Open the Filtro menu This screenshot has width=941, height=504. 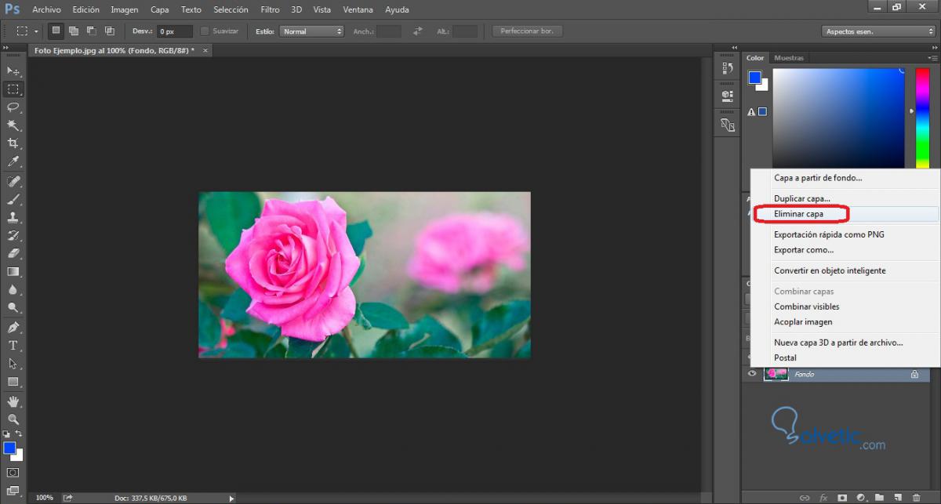(x=270, y=9)
